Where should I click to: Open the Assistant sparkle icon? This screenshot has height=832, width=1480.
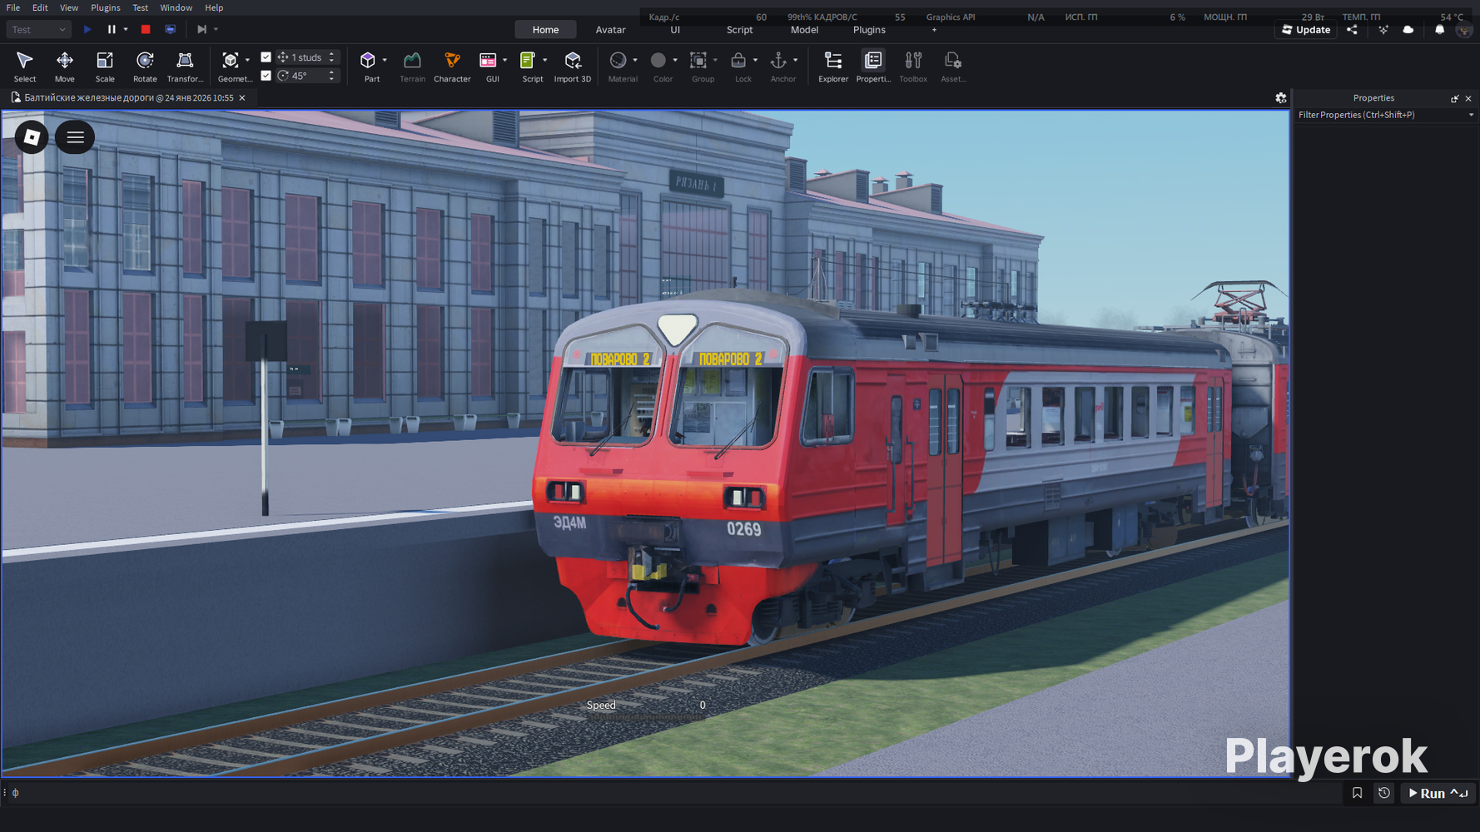(1383, 30)
